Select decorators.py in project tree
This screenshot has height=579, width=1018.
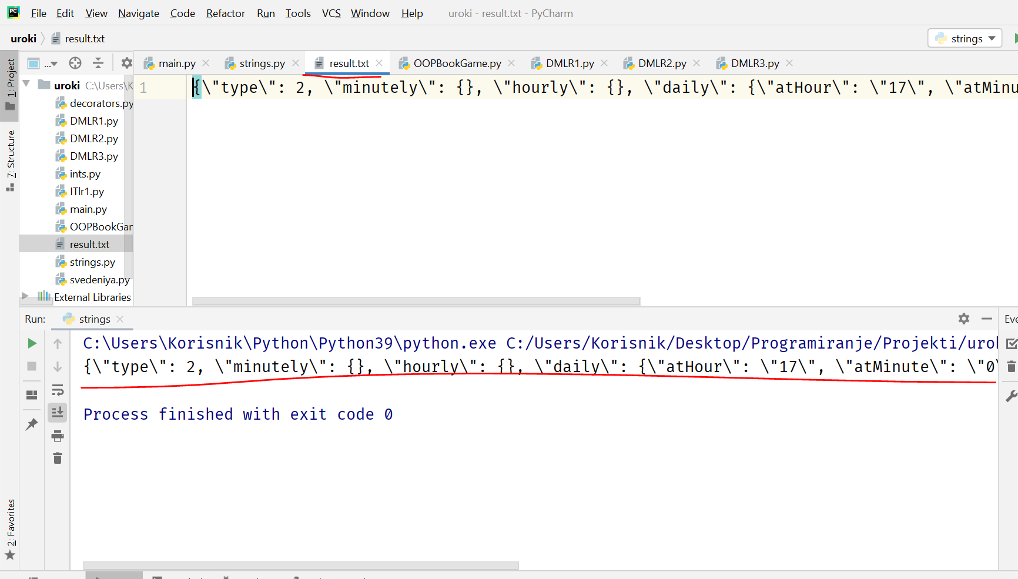coord(76,103)
